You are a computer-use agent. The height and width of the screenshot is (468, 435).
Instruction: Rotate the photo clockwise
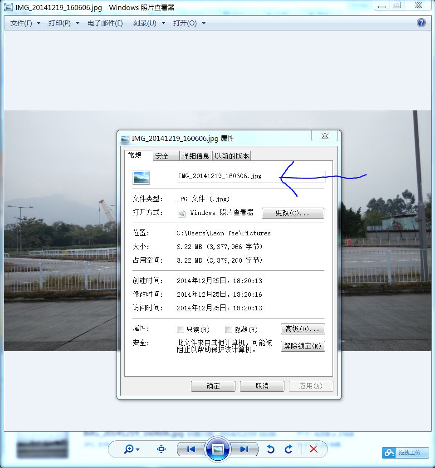click(288, 449)
